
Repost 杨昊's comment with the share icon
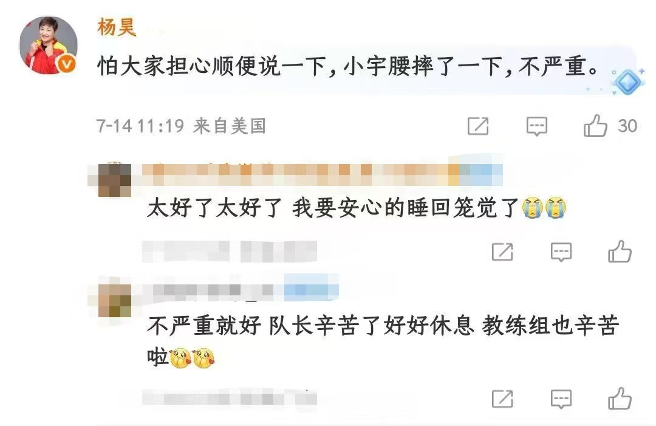coord(478,126)
